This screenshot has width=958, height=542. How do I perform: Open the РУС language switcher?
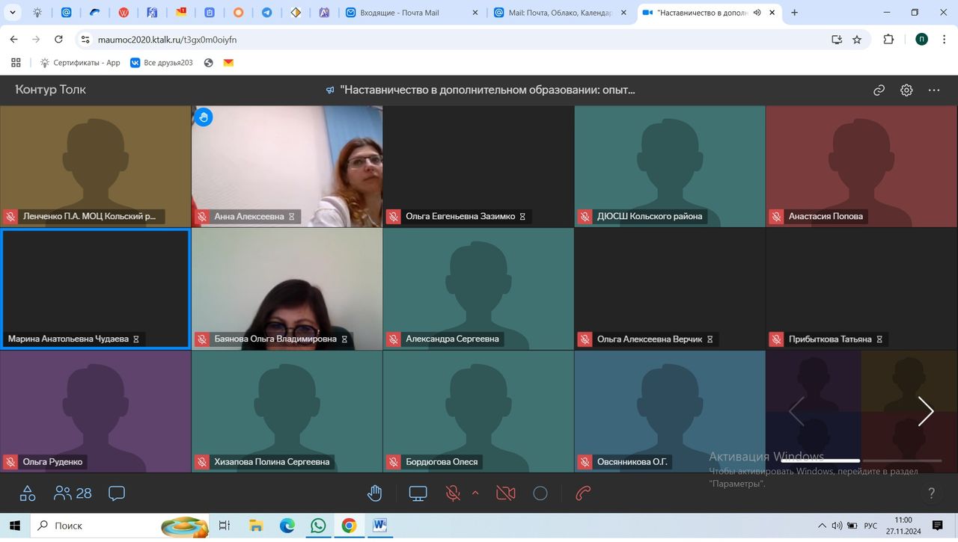tap(870, 526)
